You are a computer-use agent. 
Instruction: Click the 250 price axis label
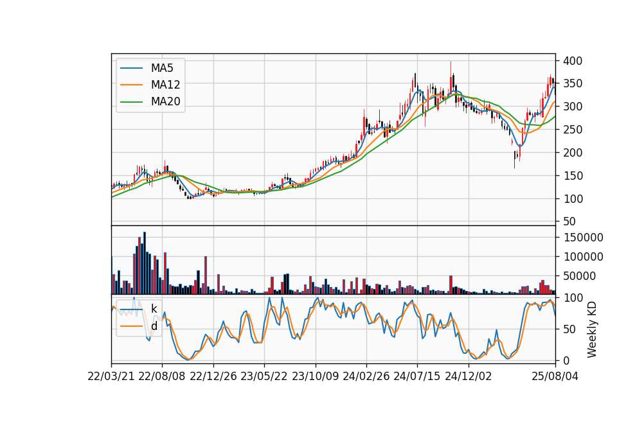tap(573, 130)
